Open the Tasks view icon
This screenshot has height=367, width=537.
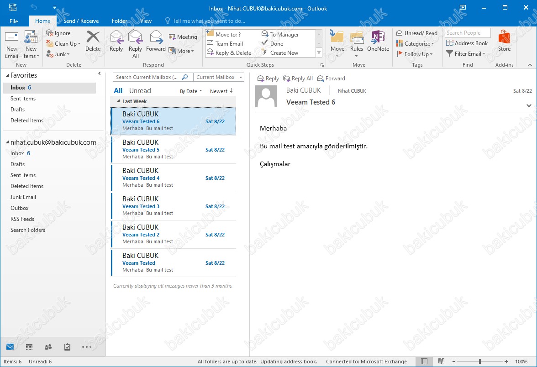pos(68,347)
